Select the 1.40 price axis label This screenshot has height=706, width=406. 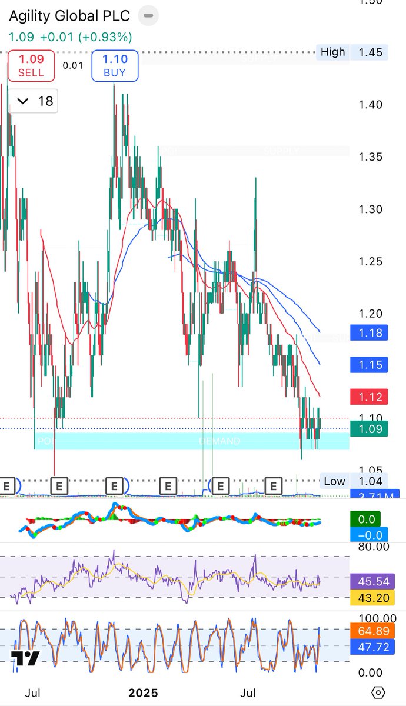tap(370, 105)
